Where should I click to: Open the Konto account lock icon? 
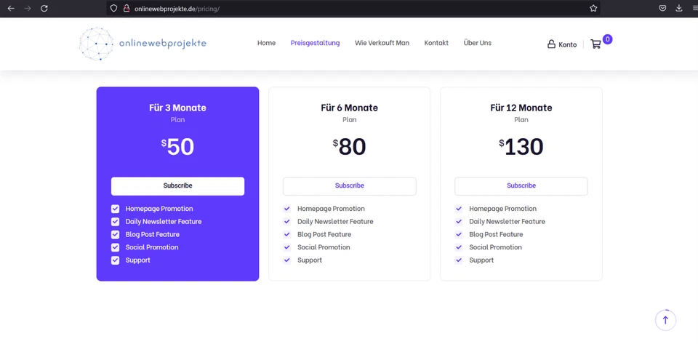tap(551, 44)
